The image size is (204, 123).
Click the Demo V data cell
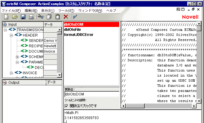50,41
